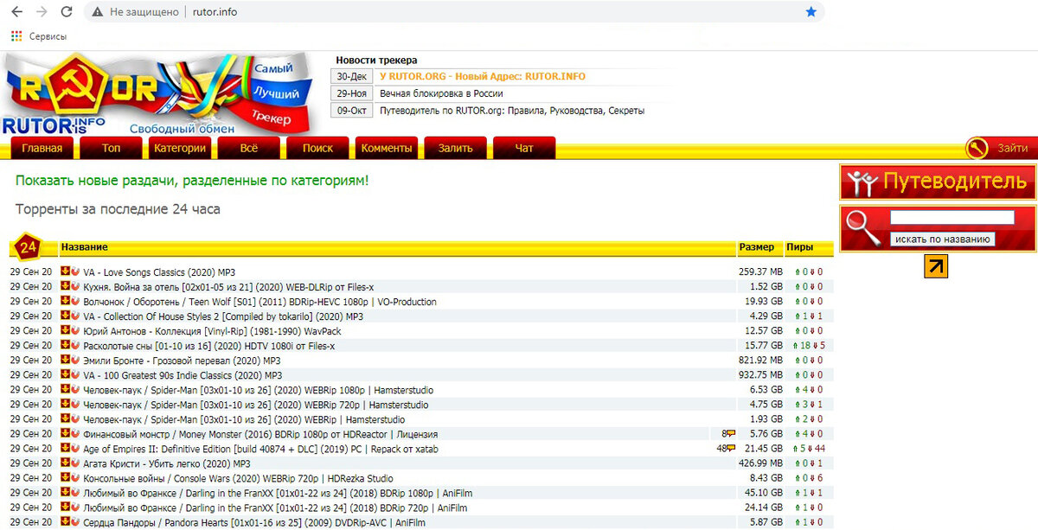Image resolution: width=1038 pixels, height=530 pixels.
Task: Open the Путеводитель guide banner
Action: click(x=938, y=182)
